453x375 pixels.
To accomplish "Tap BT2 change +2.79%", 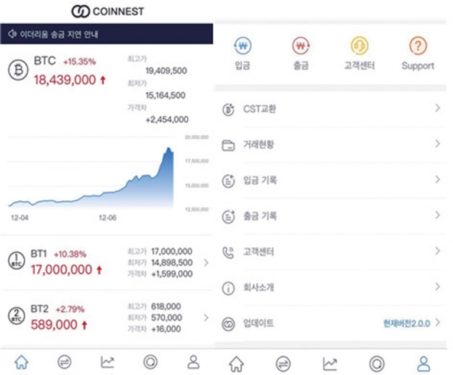I will 70,309.
